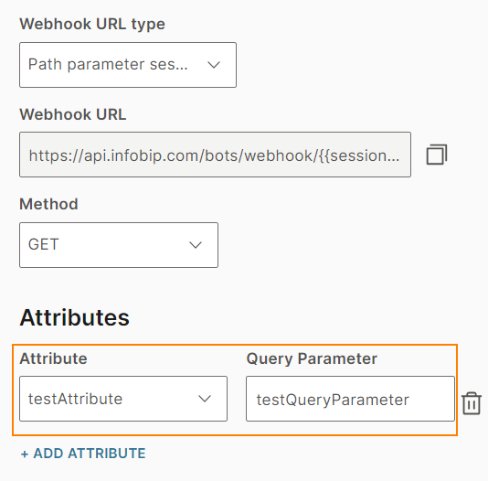Delete the testAttribute row with trash icon

pyautogui.click(x=472, y=403)
